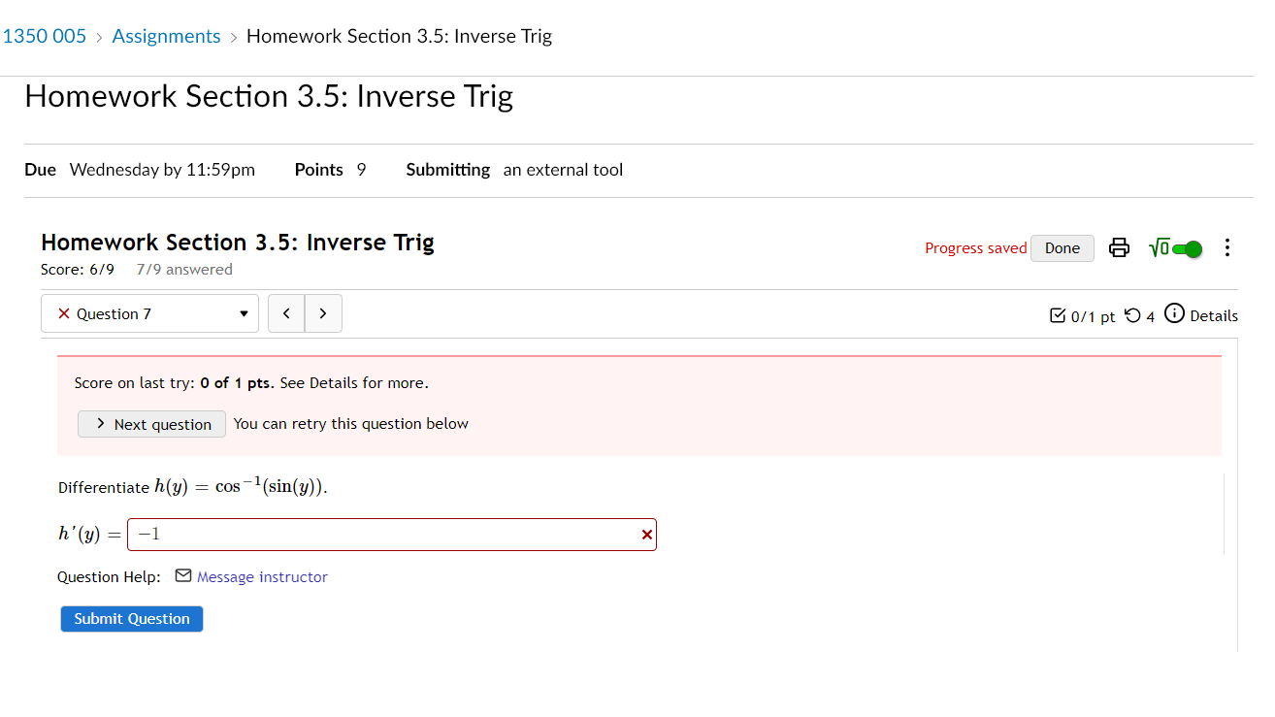The height and width of the screenshot is (717, 1275).
Task: Open question Details info icon
Action: pos(1174,313)
